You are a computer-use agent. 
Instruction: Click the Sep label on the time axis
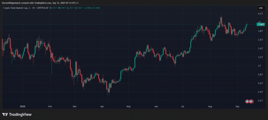pos(237,106)
